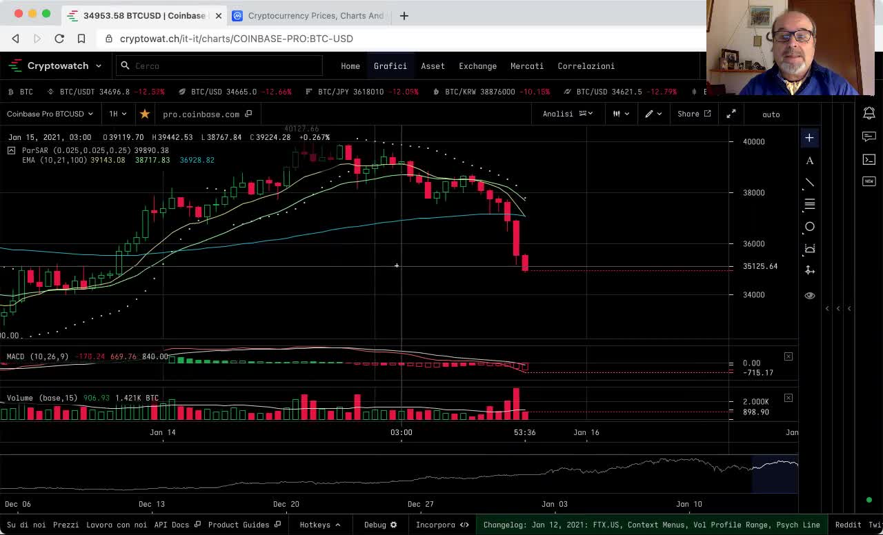Select the move axes tool
Image resolution: width=883 pixels, height=535 pixels.
[x=810, y=271]
